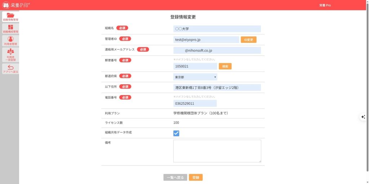
Task: Expand the 都道府県 dropdown showing 東京都
Action: point(195,77)
